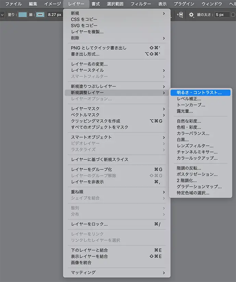Choose レイヤーを非表示
Screen dimensions: 236x282
point(117,182)
